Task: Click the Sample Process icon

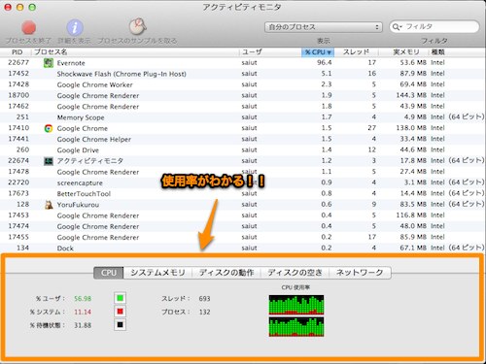Action: pos(137,26)
